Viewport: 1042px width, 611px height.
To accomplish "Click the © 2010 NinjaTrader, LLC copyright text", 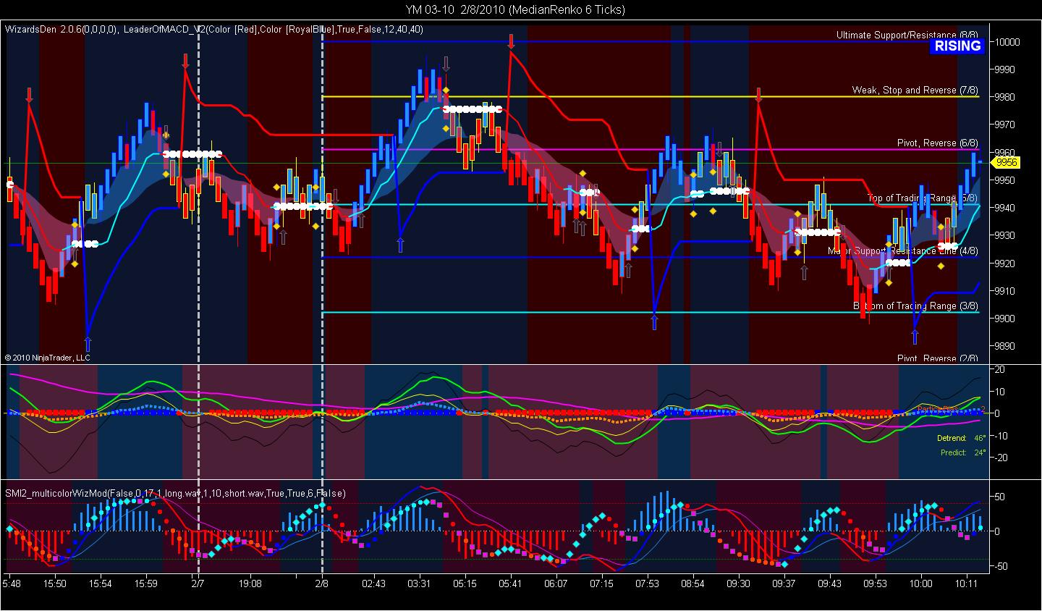I will [x=47, y=358].
